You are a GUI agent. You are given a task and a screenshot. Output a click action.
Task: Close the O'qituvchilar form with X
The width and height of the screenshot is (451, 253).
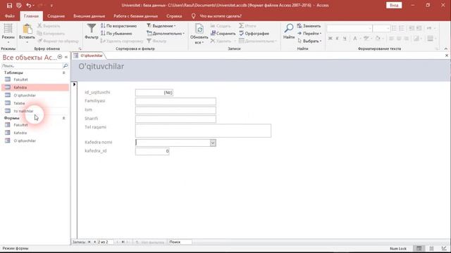tap(447, 56)
